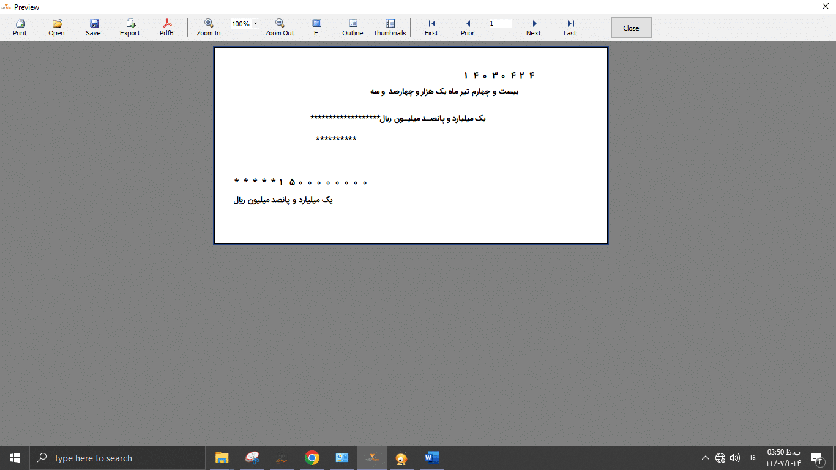Switch the Persian input language indicator

point(752,458)
